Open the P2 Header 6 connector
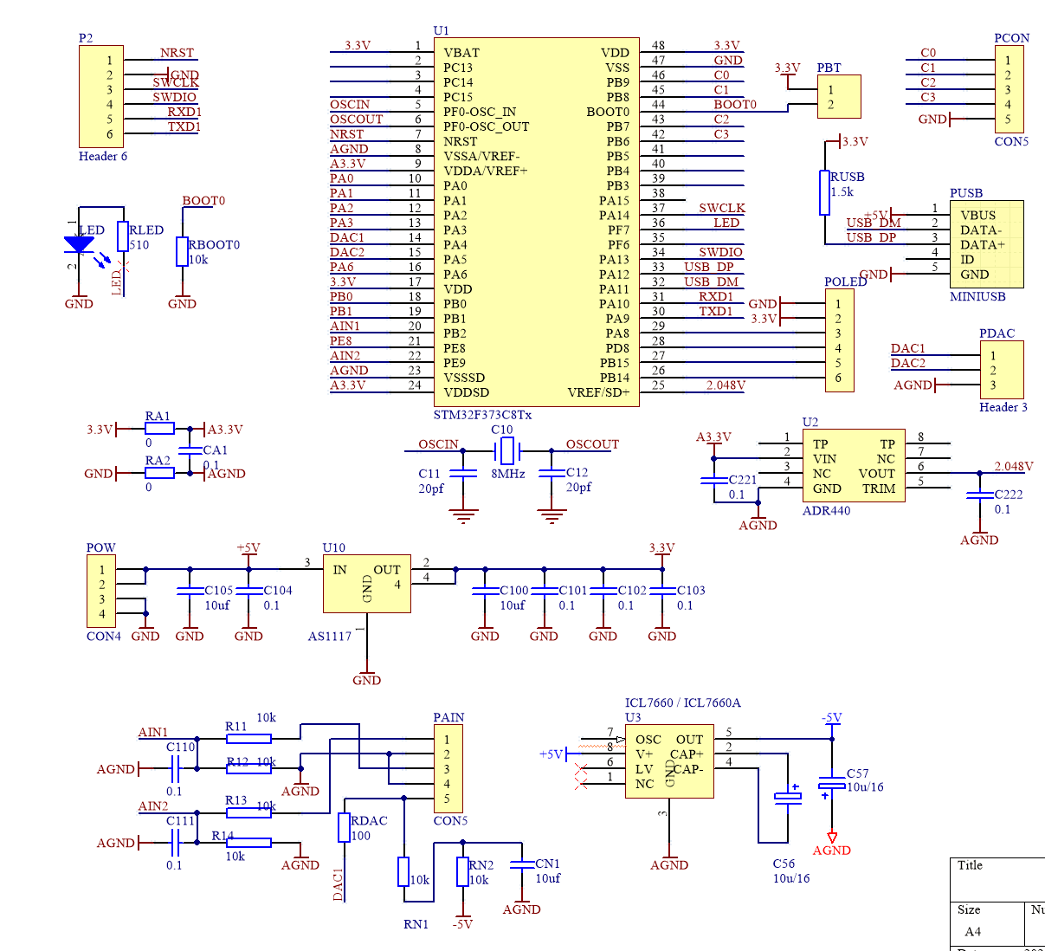The height and width of the screenshot is (951, 1045). (x=102, y=95)
